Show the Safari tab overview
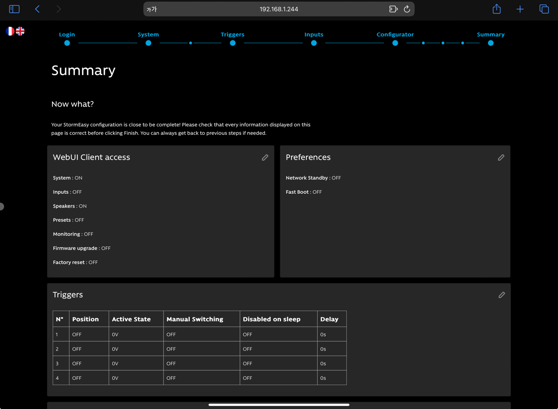The height and width of the screenshot is (409, 558). click(544, 9)
